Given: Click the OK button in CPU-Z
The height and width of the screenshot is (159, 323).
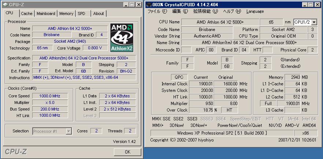Looking at the screenshot, I should pyautogui.click(x=127, y=152).
